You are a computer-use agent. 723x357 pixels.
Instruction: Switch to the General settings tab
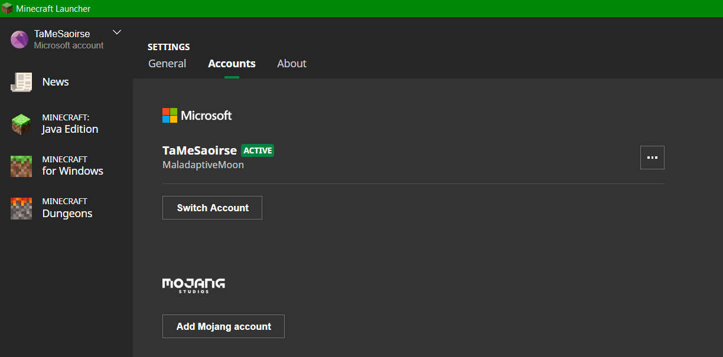coord(167,64)
